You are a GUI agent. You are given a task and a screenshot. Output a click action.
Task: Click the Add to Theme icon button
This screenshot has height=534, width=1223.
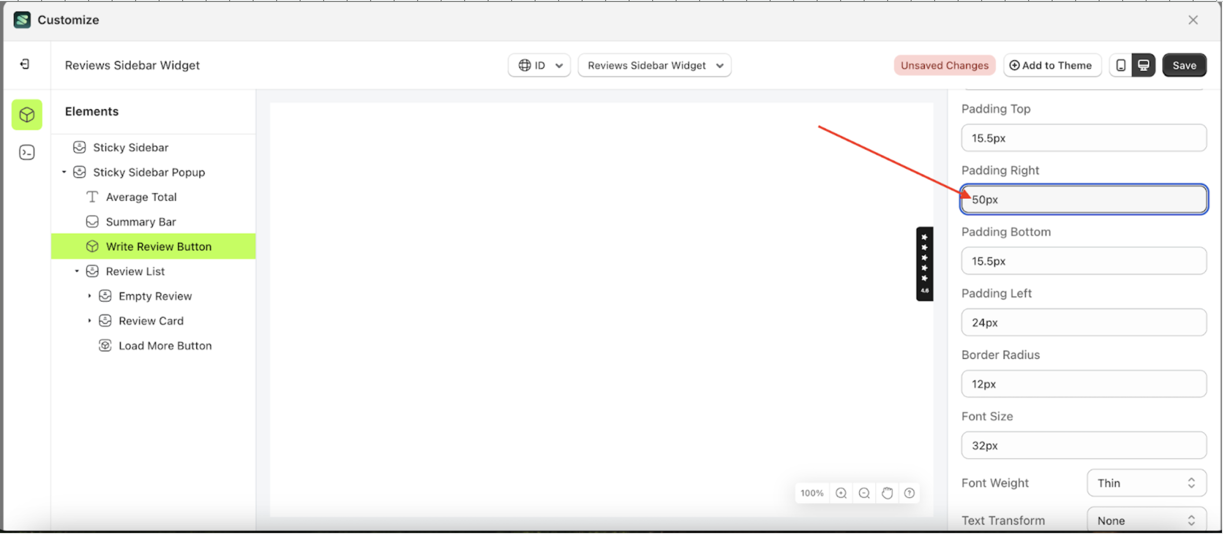coord(1015,65)
